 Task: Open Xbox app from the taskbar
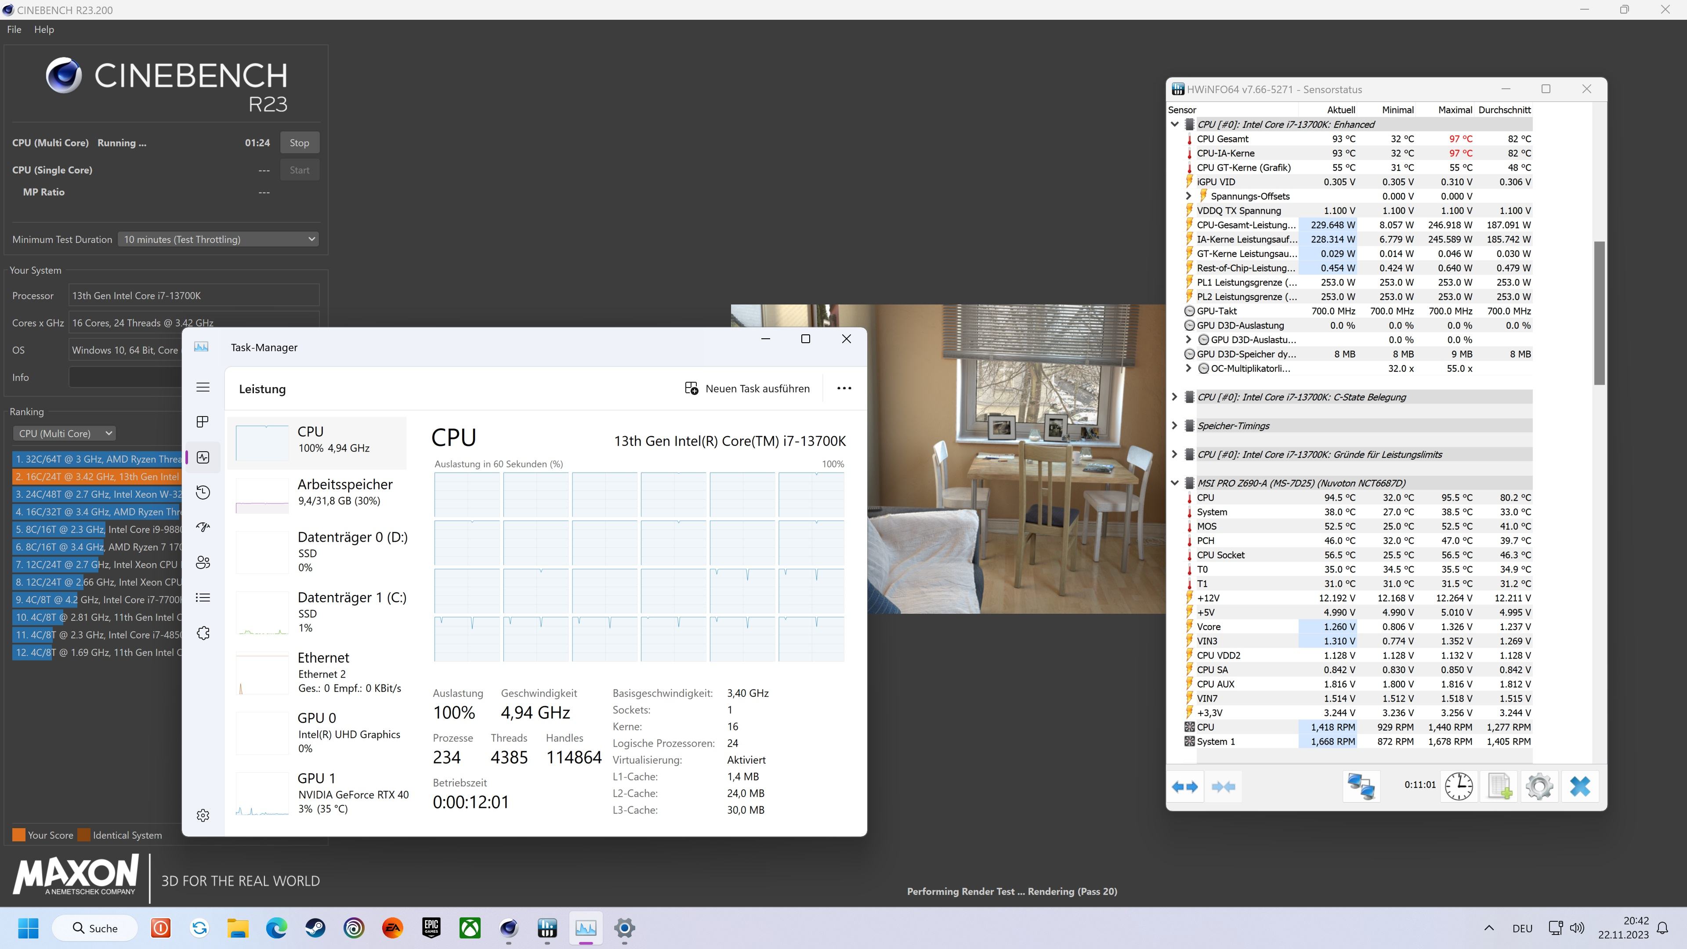click(470, 928)
